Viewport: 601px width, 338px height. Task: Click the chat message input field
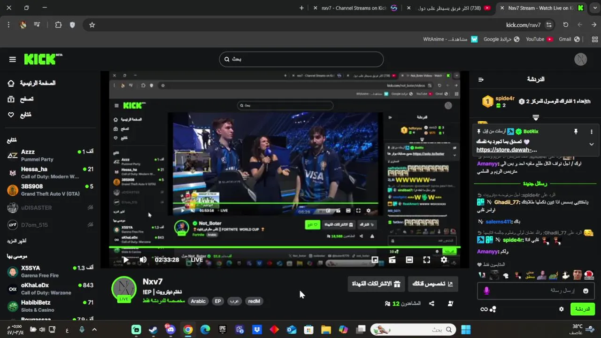[536, 291]
